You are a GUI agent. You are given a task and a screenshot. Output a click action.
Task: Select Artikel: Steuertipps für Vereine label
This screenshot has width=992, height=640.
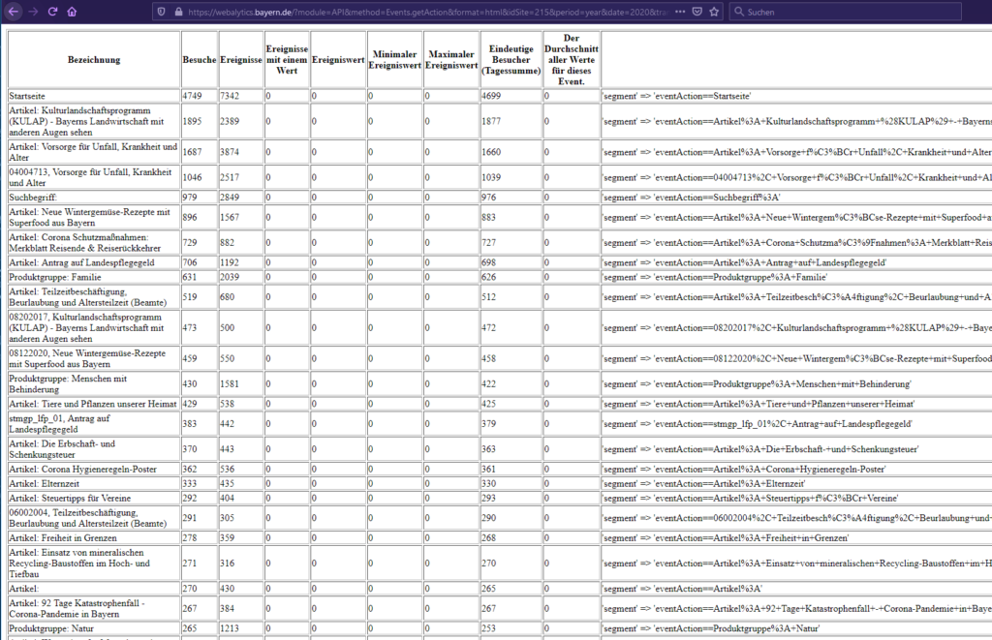tap(70, 498)
